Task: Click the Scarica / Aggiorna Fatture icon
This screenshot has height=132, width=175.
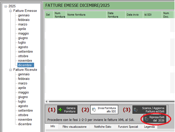Action: coord(136,110)
